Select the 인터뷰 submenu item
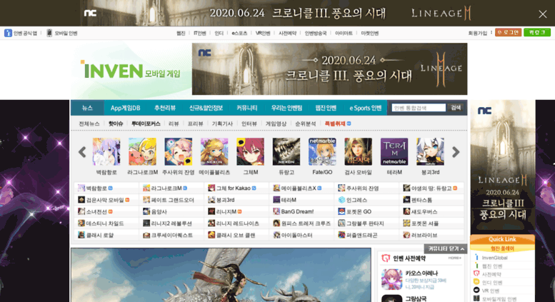 249,124
